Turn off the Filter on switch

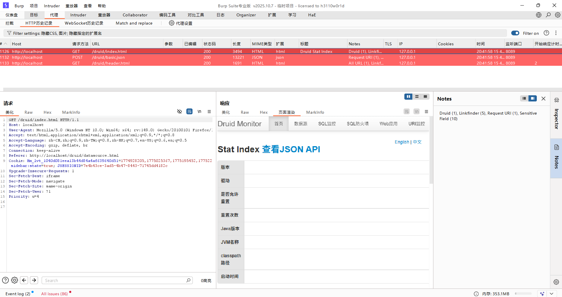pyautogui.click(x=515, y=33)
